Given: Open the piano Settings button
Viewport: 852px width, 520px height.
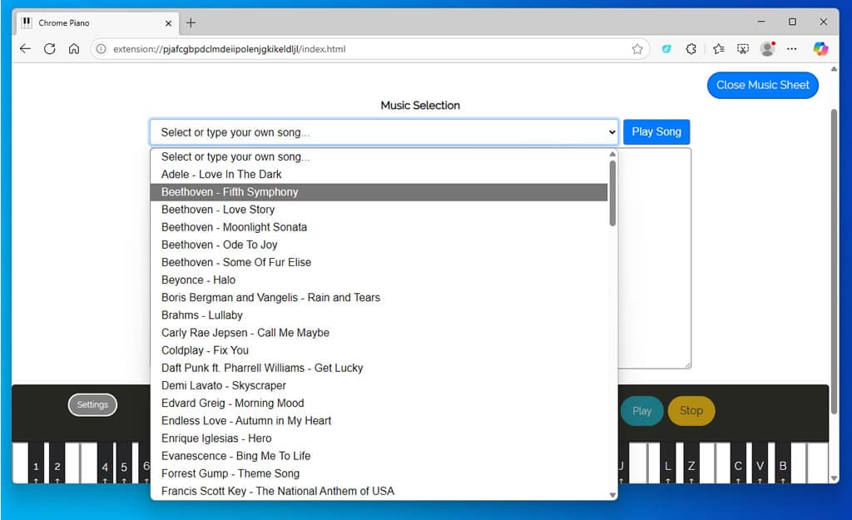Looking at the screenshot, I should point(92,405).
